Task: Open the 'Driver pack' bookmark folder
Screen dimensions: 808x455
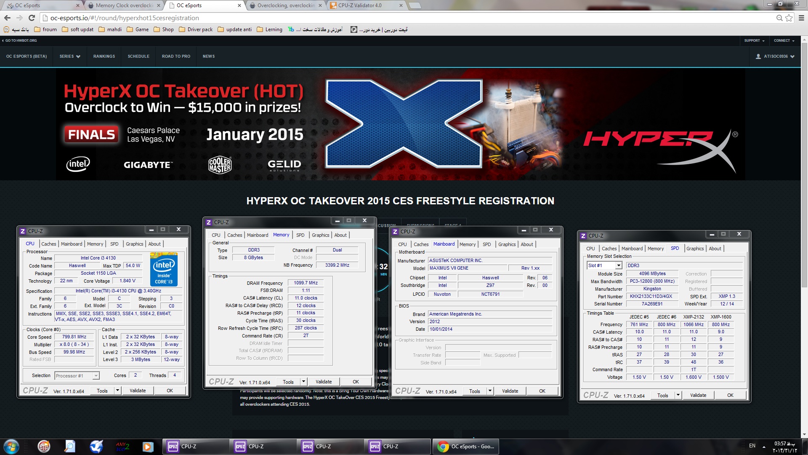Action: (x=196, y=29)
